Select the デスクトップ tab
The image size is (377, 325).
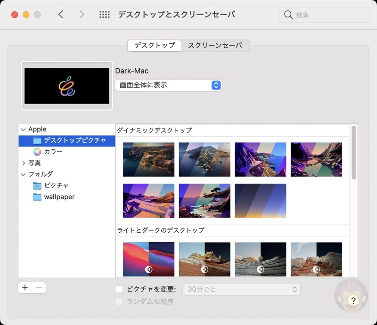coord(155,46)
